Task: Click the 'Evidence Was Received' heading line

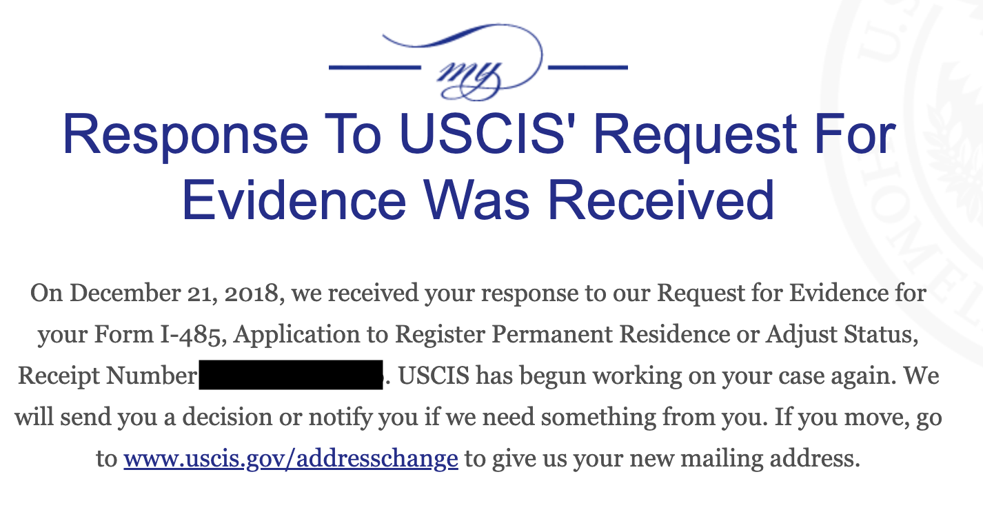Action: pyautogui.click(x=478, y=199)
